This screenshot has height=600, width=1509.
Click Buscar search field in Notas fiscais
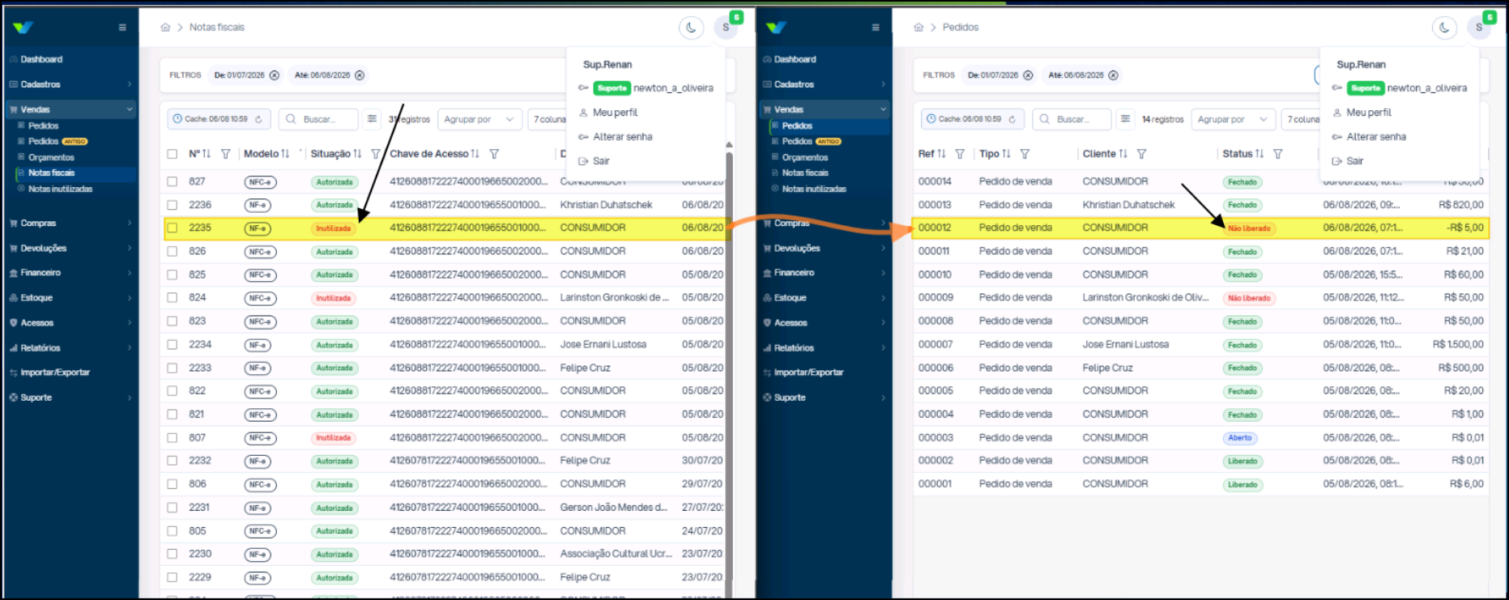tap(318, 119)
